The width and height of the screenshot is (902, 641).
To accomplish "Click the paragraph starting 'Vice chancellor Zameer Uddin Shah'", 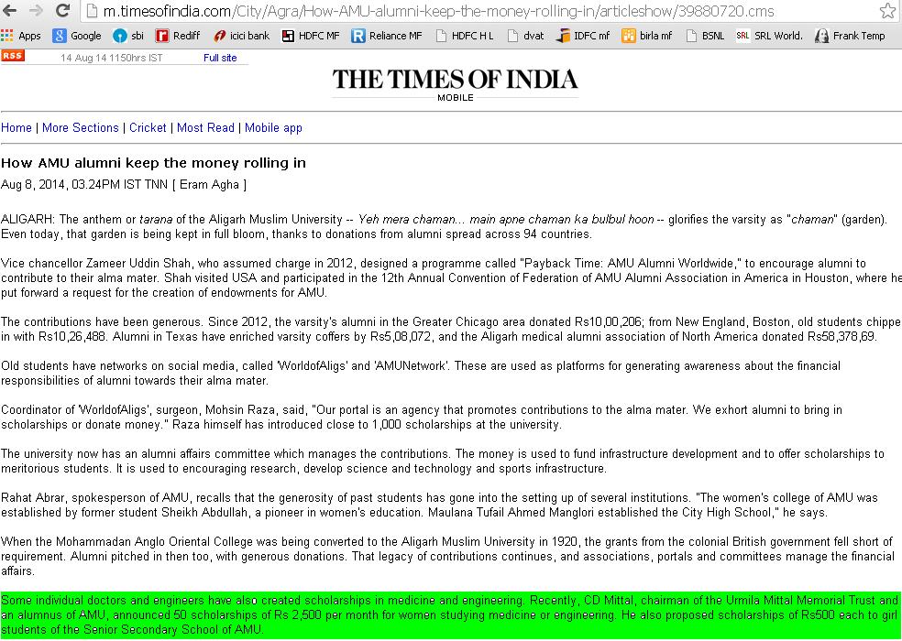I will (451, 277).
